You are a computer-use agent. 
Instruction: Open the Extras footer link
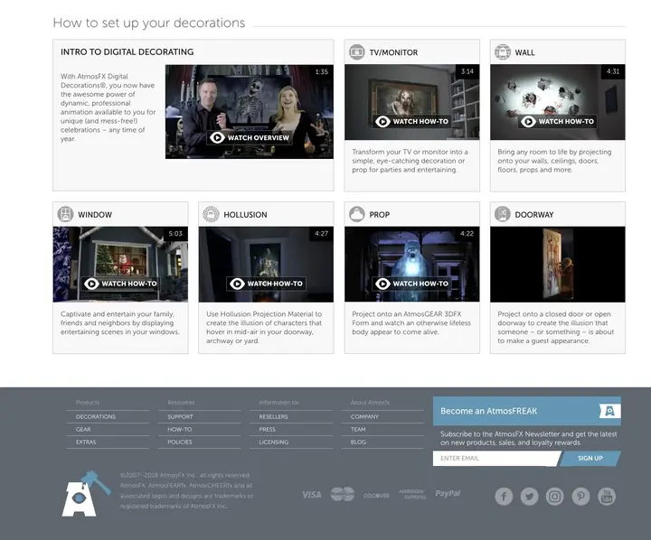86,442
